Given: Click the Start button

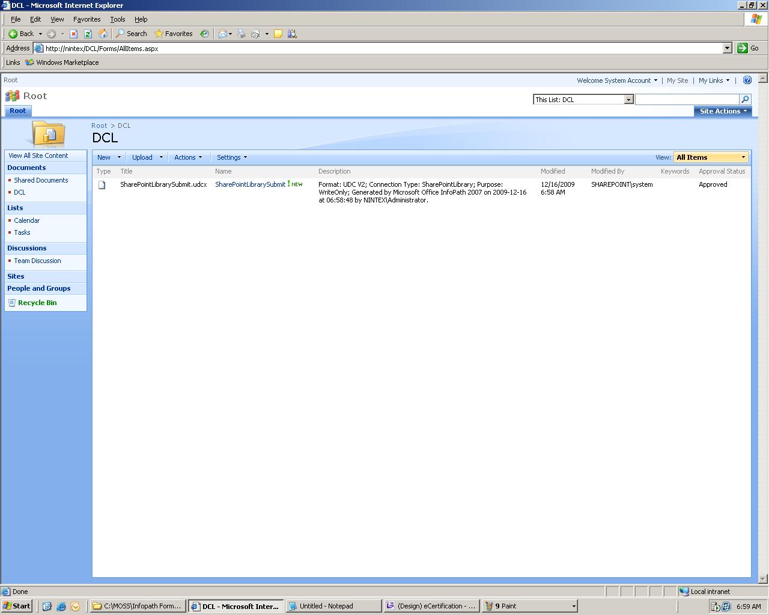Looking at the screenshot, I should pyautogui.click(x=17, y=606).
